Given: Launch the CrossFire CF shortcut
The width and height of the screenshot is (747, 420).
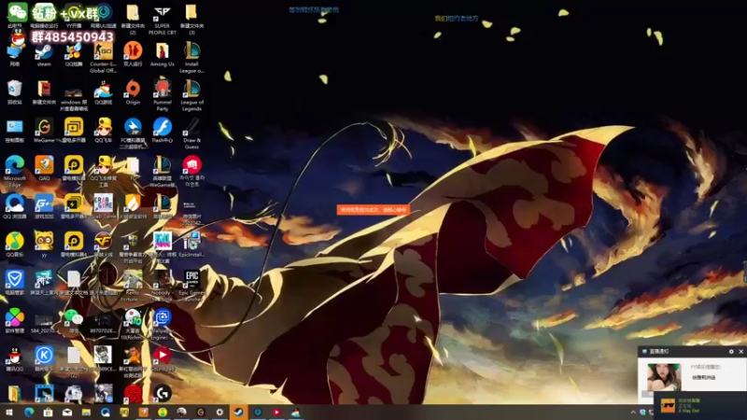Looking at the screenshot, I should point(103,243).
